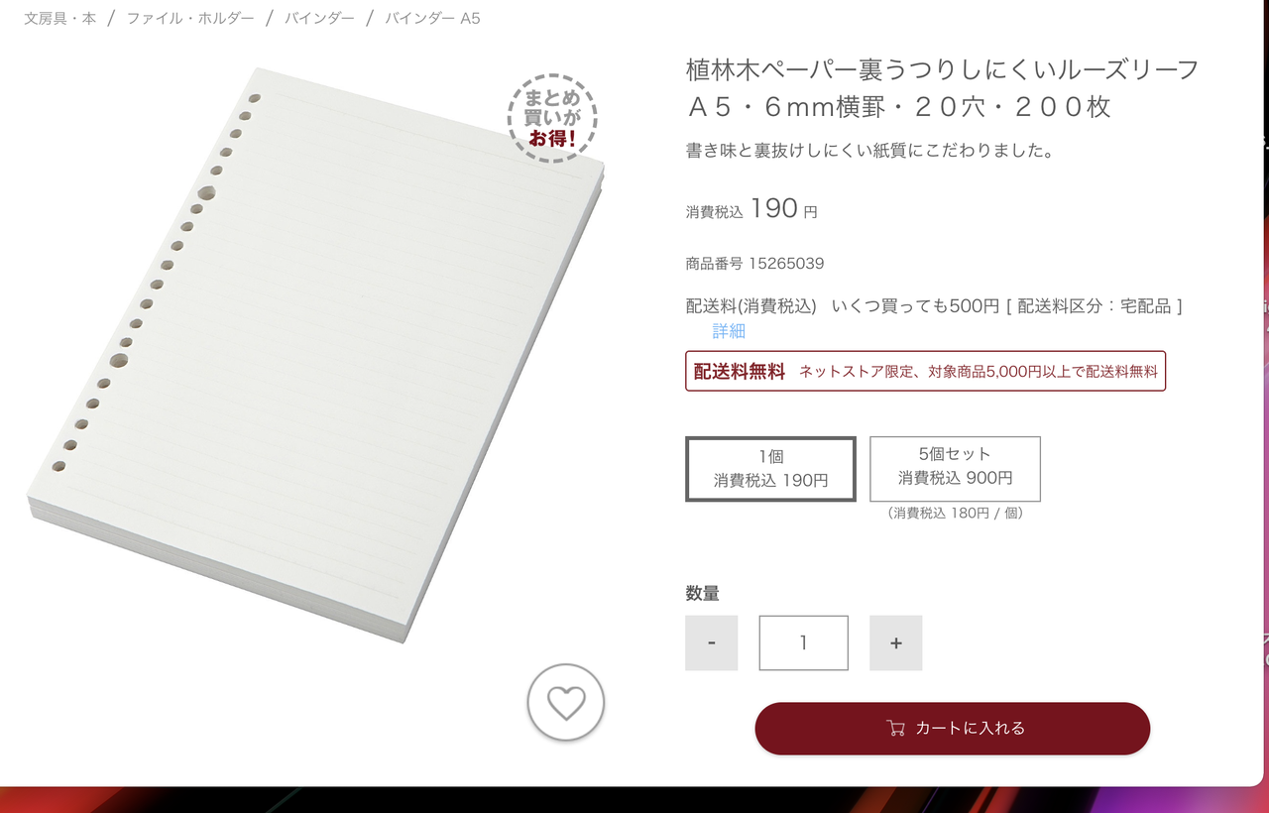Click the まとめ買いがお得 badge
1269x813 pixels.
(552, 118)
